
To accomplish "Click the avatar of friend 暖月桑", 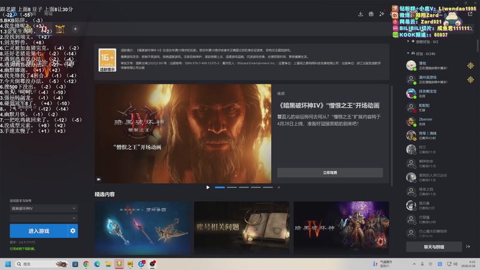I will click(411, 205).
